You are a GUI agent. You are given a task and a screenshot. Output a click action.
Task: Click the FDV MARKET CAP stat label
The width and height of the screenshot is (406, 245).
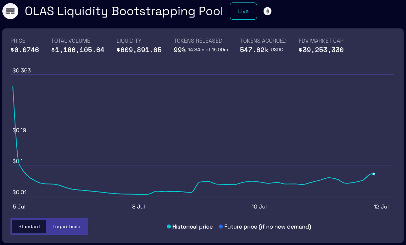click(x=321, y=41)
